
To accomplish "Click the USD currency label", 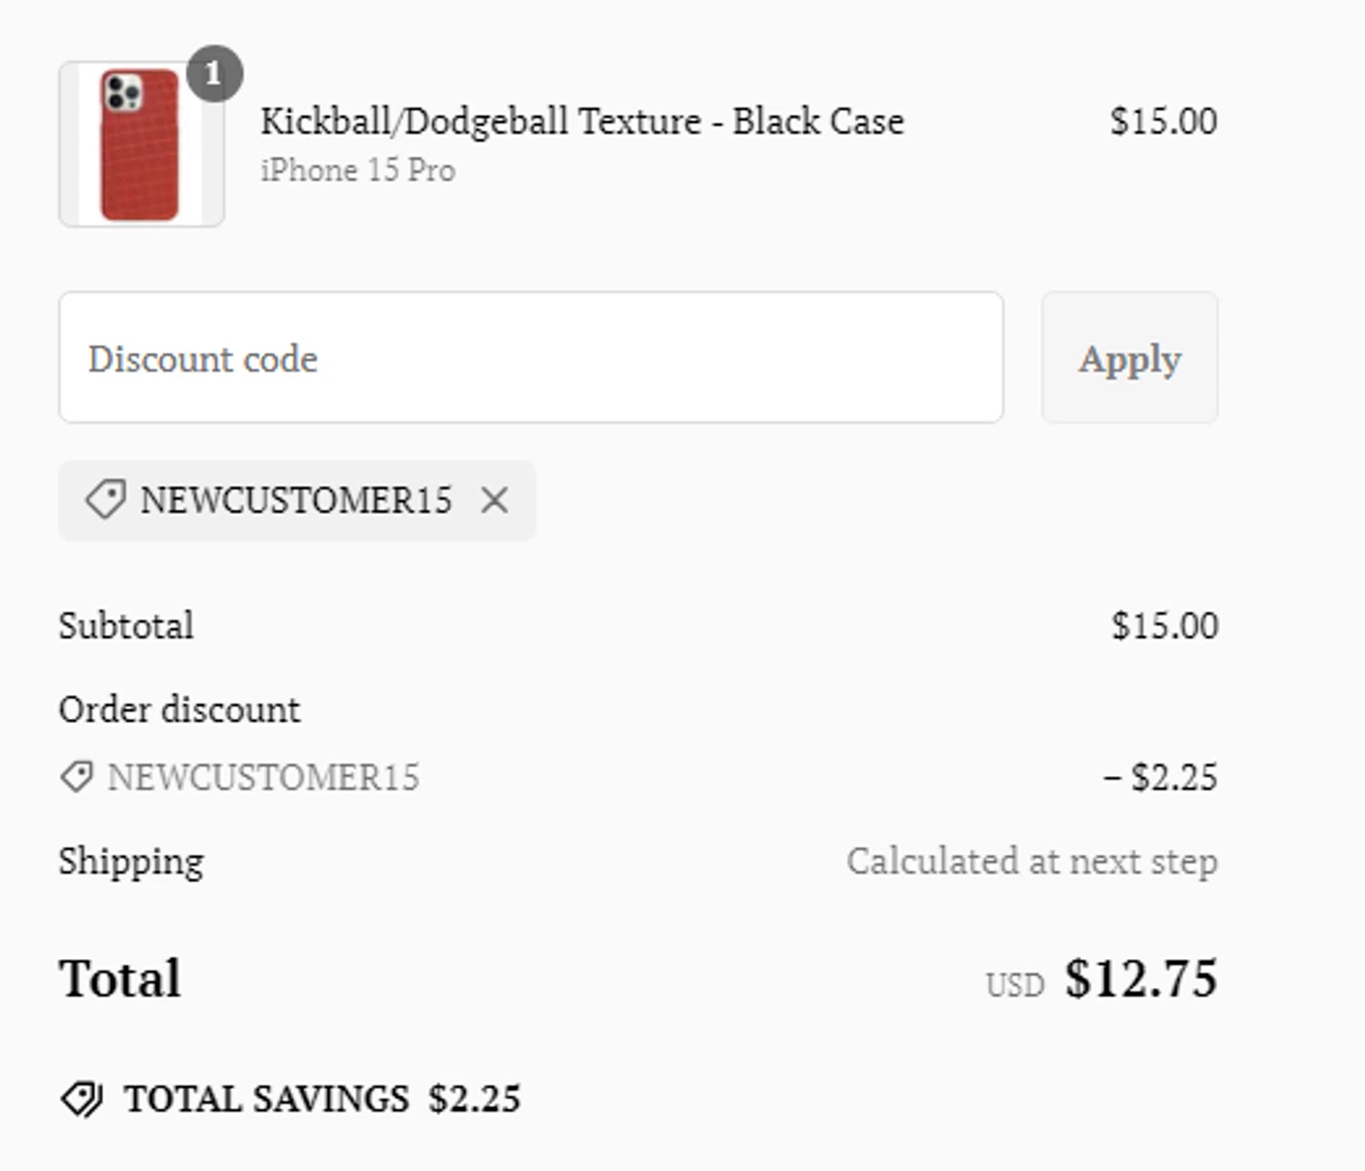I will [1015, 984].
